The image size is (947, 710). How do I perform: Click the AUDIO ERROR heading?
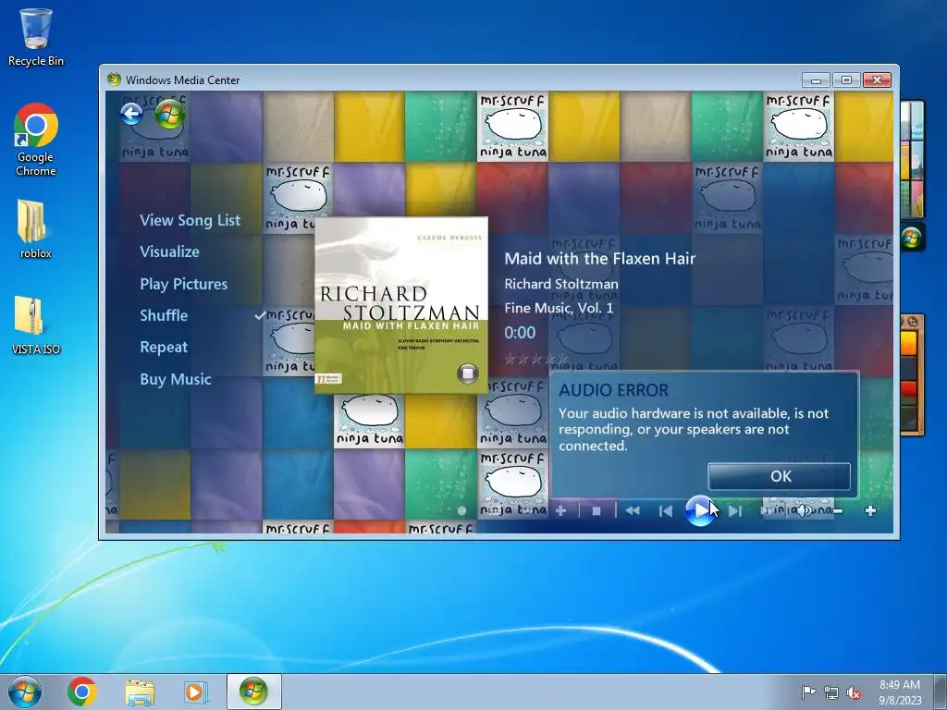pyautogui.click(x=614, y=390)
